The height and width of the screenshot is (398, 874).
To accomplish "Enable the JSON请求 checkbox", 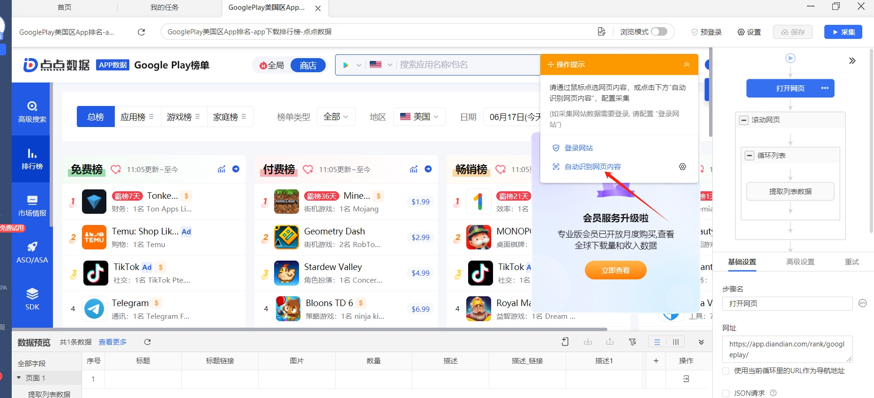I will click(x=726, y=393).
